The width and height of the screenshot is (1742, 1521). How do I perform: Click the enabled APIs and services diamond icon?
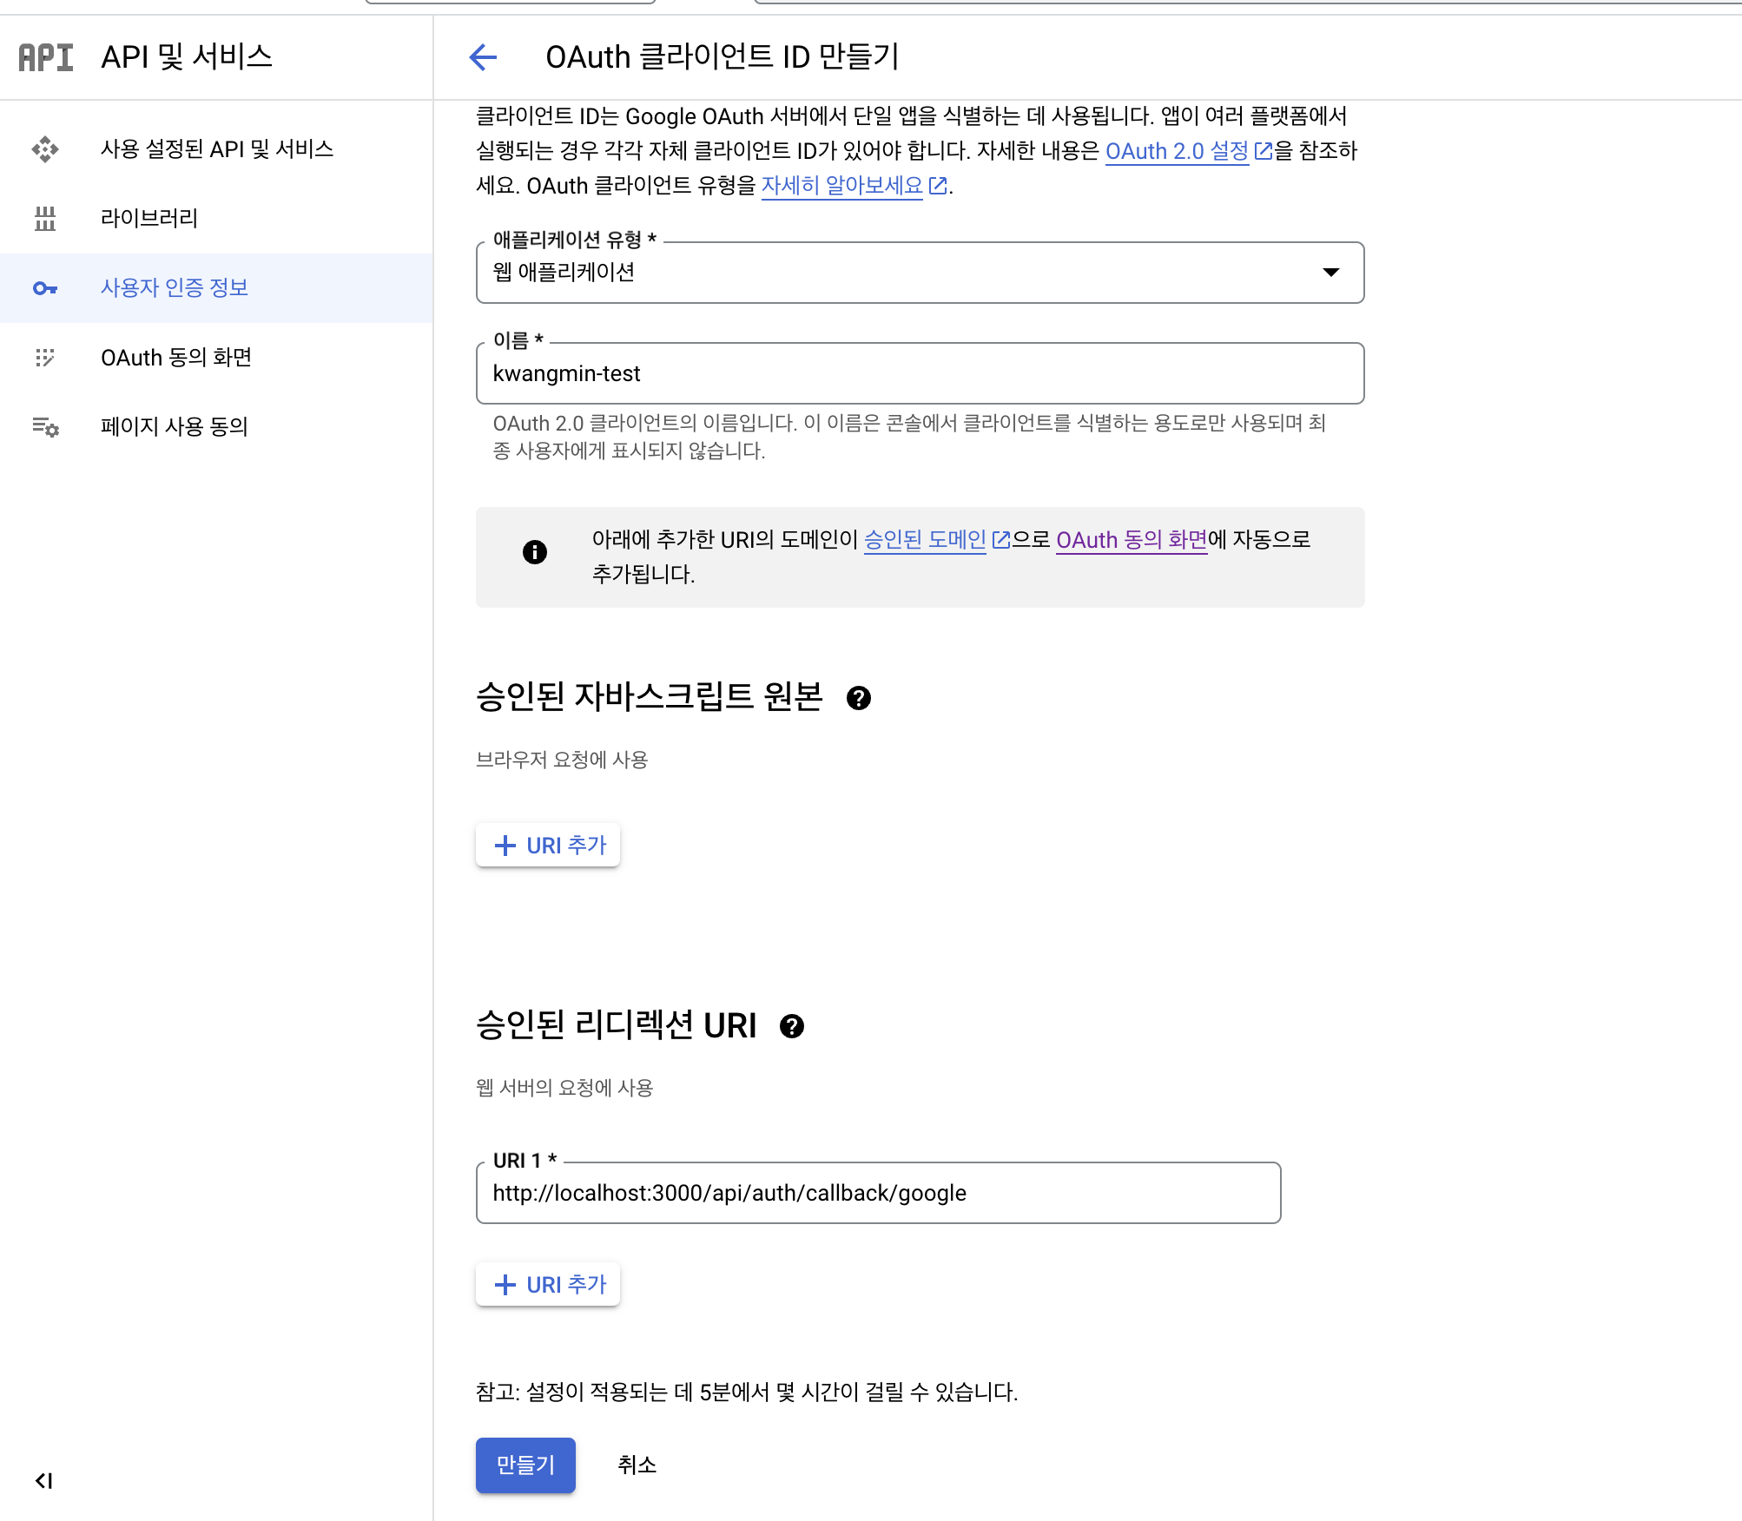(45, 149)
